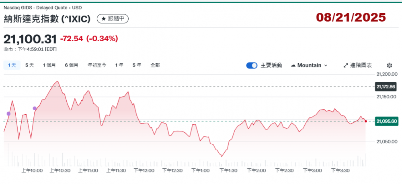Open the Mountain chart type dropdown

(x=309, y=65)
